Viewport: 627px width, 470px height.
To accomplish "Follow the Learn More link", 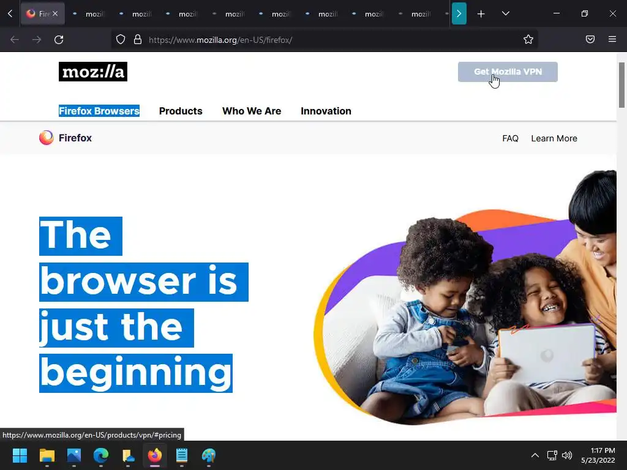I will (x=554, y=138).
